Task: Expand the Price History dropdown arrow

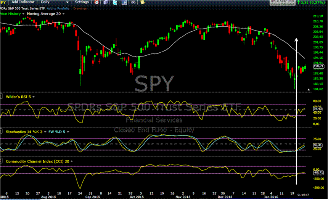Action: pyautogui.click(x=23, y=14)
